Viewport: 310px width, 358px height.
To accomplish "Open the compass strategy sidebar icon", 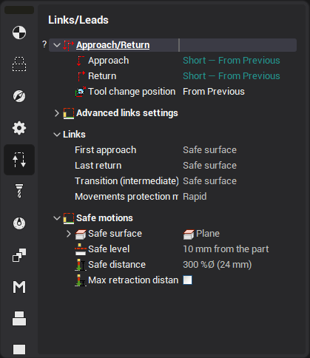I will (19, 96).
